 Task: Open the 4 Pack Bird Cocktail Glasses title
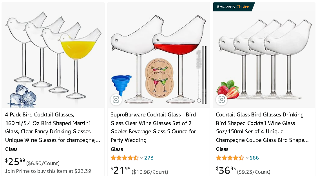coord(52,127)
